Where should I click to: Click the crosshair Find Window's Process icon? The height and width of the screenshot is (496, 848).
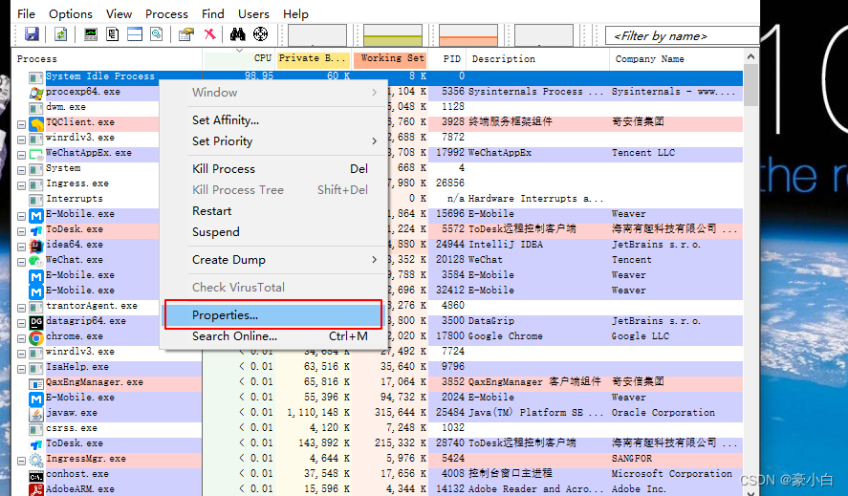tap(261, 34)
